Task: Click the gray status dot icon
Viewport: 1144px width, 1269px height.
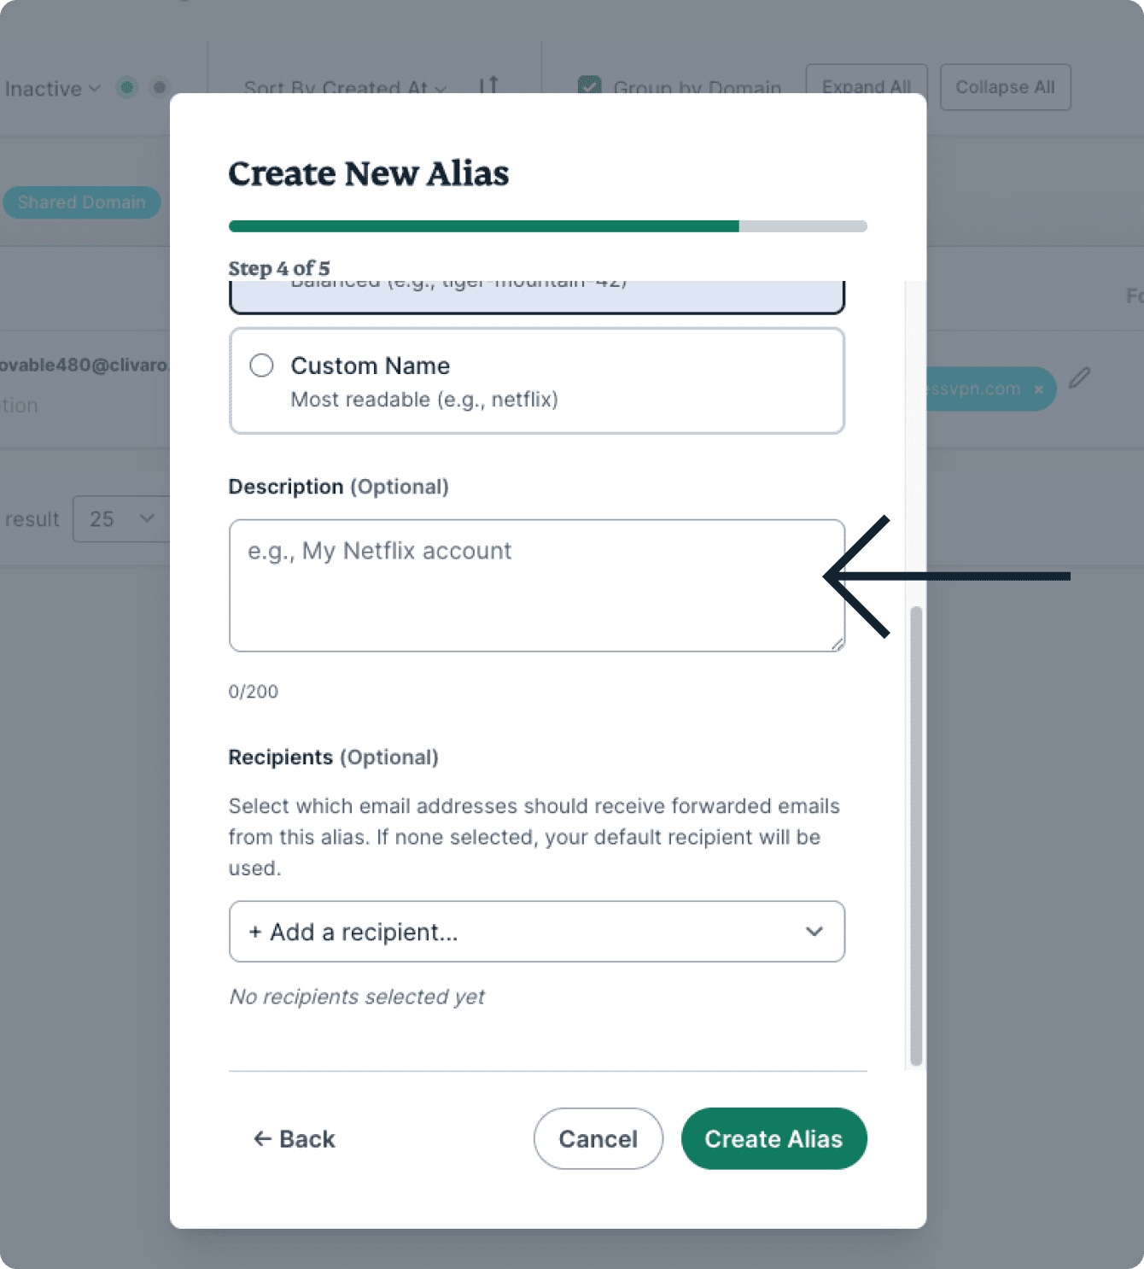Action: coord(160,87)
